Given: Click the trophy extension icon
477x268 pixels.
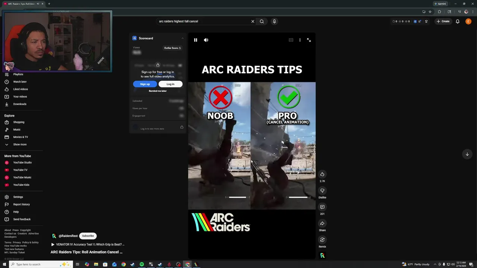Looking at the screenshot, I should 426,21.
